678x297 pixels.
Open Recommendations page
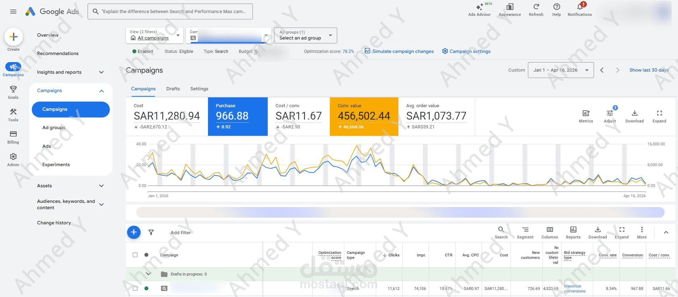(x=58, y=54)
